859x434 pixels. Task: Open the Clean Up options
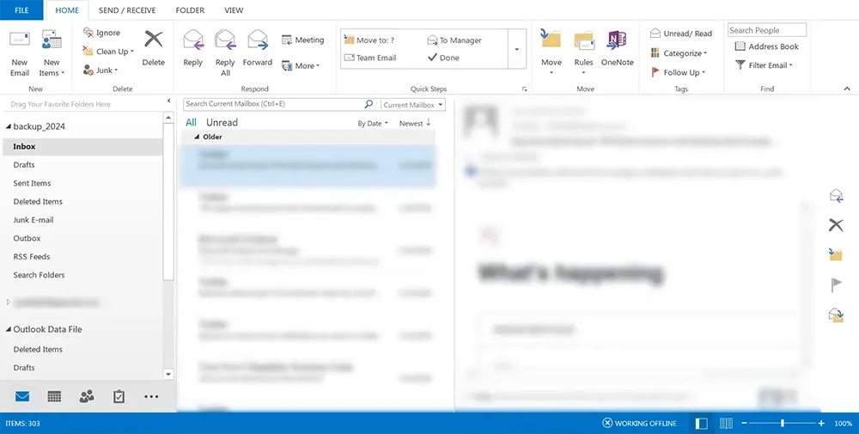108,52
